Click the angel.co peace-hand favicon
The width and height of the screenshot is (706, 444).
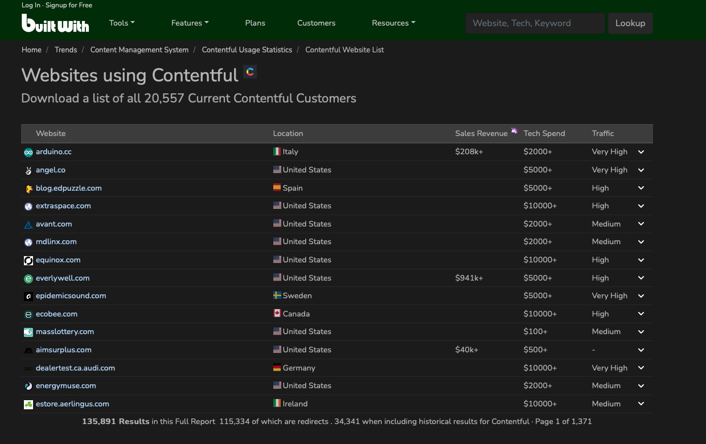pyautogui.click(x=28, y=170)
